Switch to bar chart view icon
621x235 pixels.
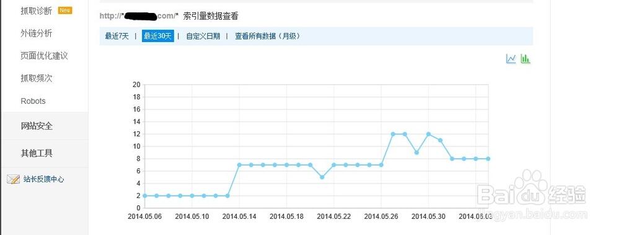click(x=525, y=59)
